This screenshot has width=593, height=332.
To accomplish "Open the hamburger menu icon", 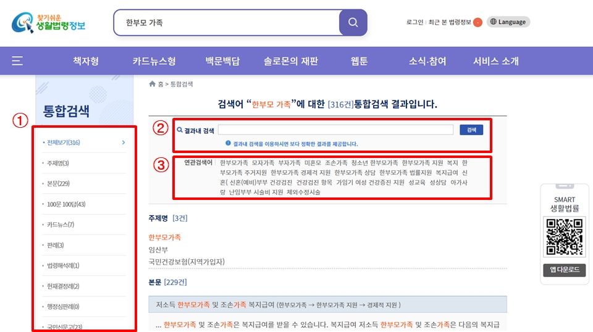I will point(17,61).
